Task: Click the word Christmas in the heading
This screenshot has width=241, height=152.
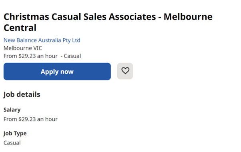Action: 26,16
